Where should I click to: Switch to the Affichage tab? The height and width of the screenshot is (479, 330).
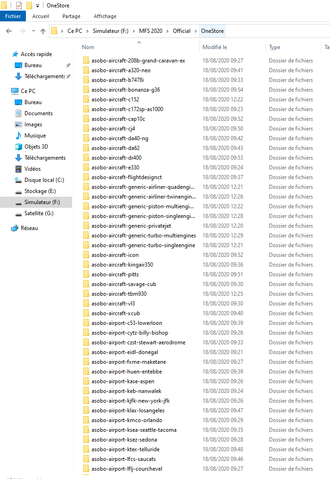pyautogui.click(x=105, y=16)
